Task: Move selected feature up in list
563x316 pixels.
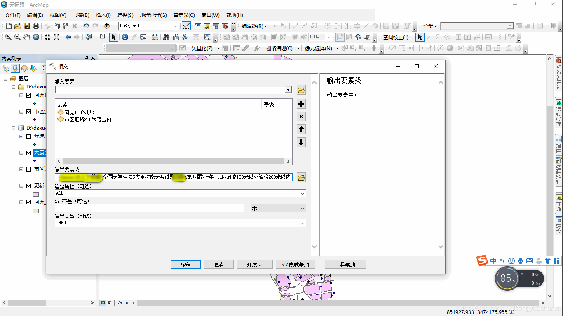Action: click(301, 130)
